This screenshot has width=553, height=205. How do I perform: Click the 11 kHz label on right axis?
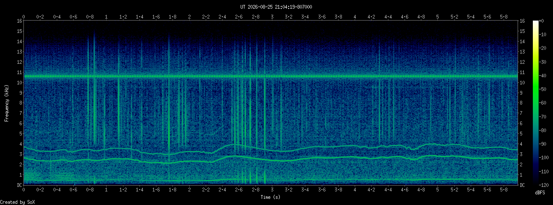[522, 72]
